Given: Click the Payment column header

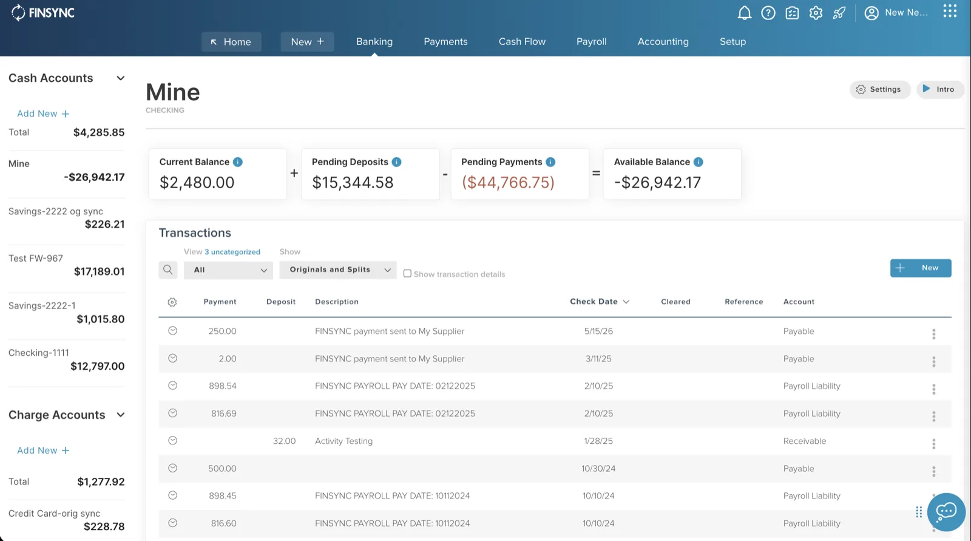Looking at the screenshot, I should (220, 302).
